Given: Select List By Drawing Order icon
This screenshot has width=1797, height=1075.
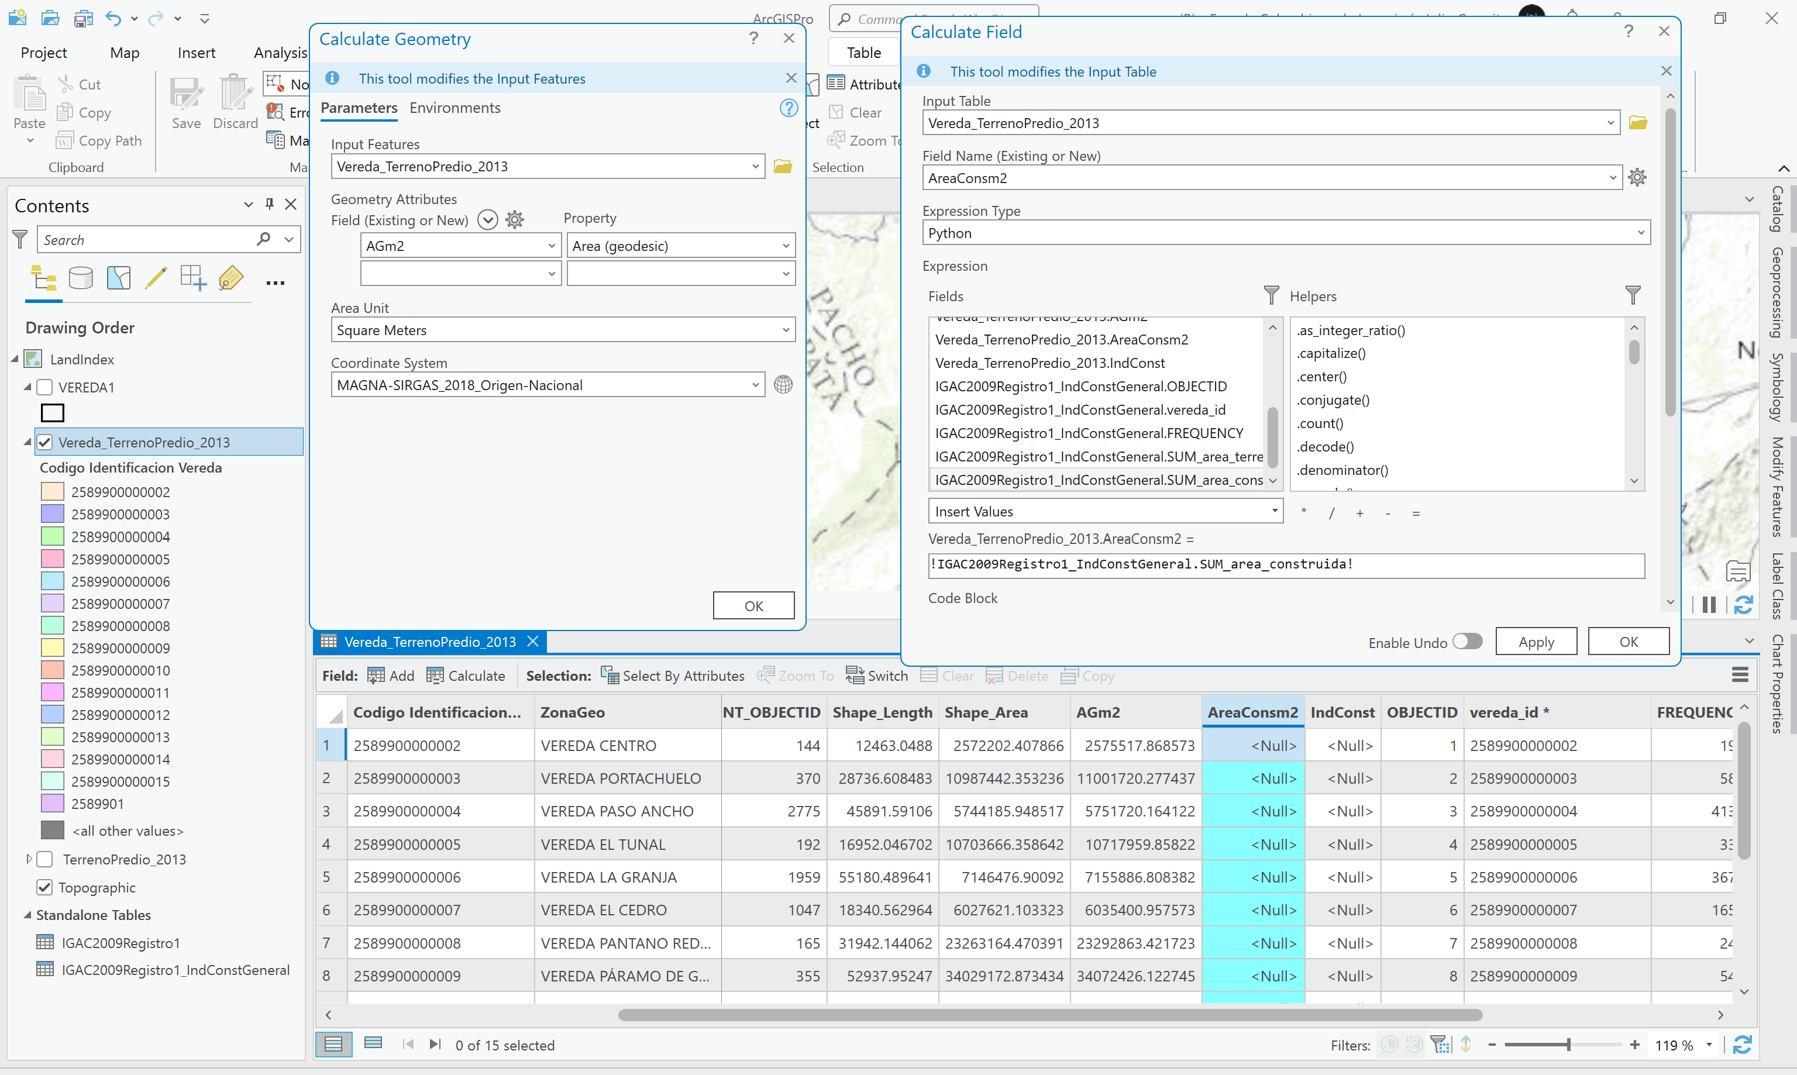Looking at the screenshot, I should [43, 278].
